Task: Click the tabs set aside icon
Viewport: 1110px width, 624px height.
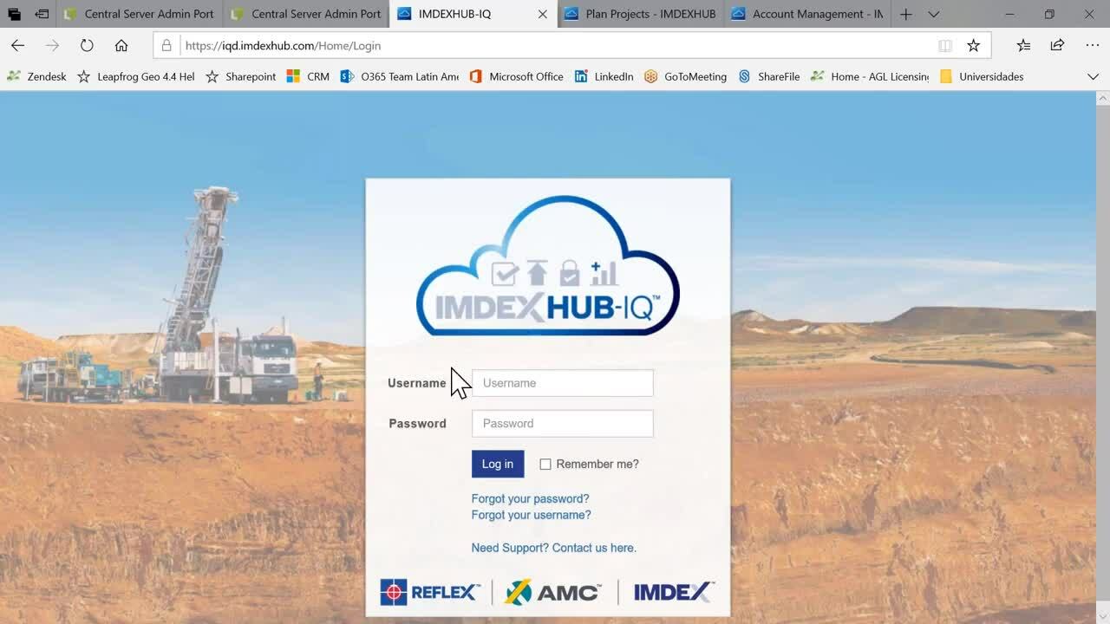Action: tap(14, 14)
